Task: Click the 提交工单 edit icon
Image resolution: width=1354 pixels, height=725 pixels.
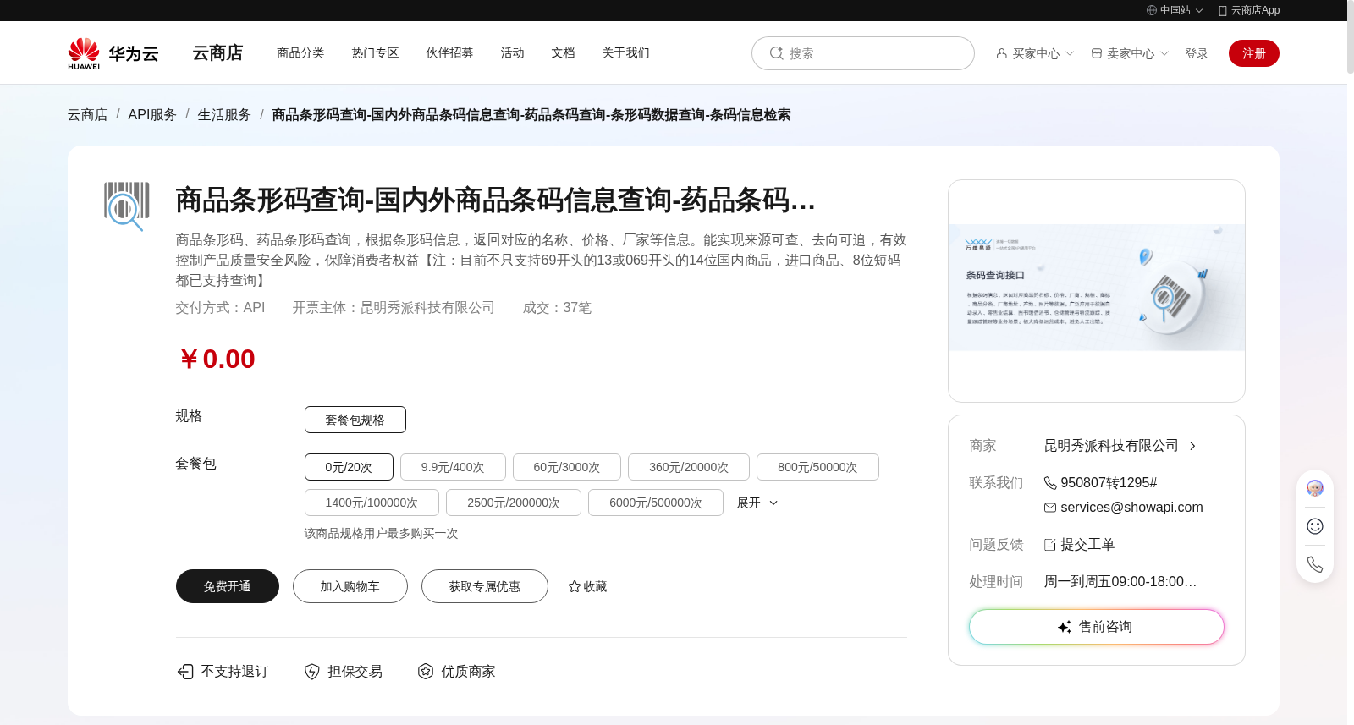Action: (1050, 545)
